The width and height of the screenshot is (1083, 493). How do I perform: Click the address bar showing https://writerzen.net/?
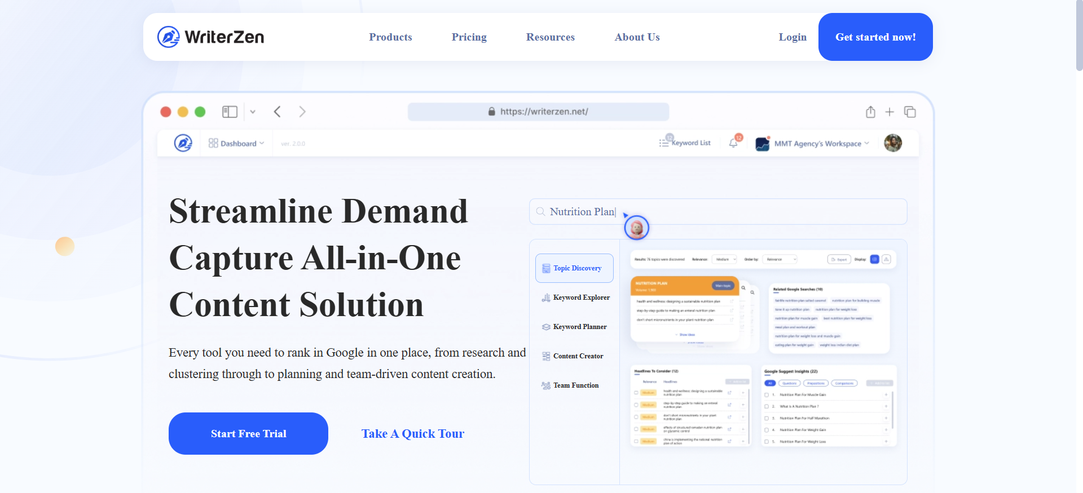click(538, 112)
